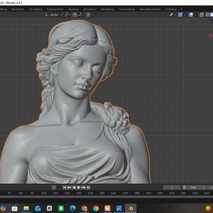The height and width of the screenshot is (213, 213).
Task: Jump to the start frame
Action: (x=65, y=187)
